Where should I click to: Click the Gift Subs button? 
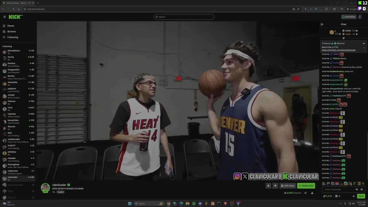(287, 186)
